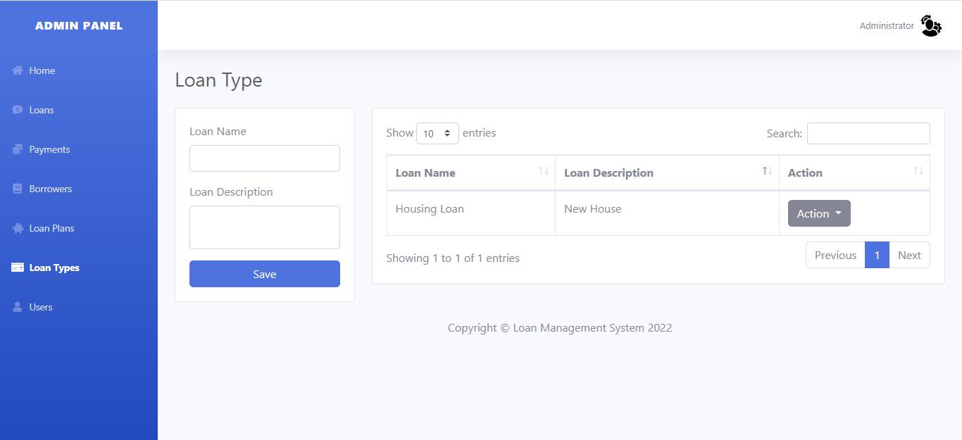962x440 pixels.
Task: Click the Loans money icon
Action: pos(18,110)
